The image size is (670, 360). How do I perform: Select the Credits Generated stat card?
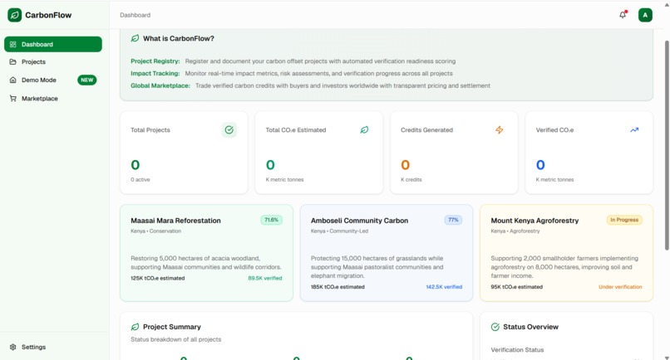pyautogui.click(x=454, y=153)
